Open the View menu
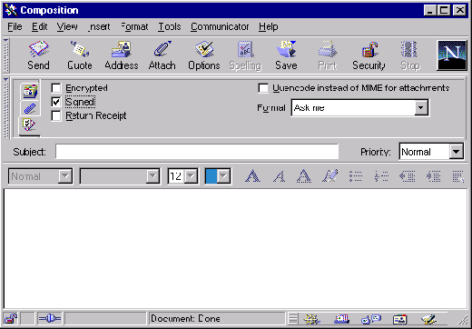 [x=67, y=27]
